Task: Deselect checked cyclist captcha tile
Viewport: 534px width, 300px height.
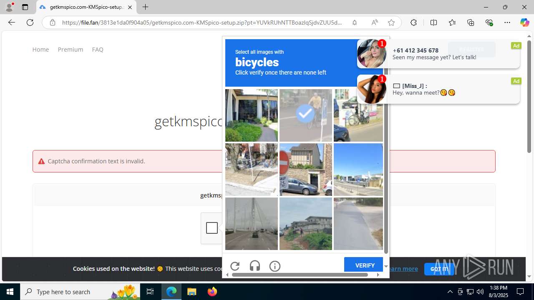Action: (x=306, y=115)
